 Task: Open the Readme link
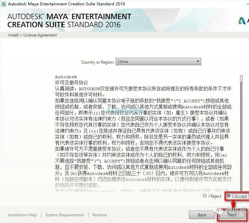pos(100,215)
